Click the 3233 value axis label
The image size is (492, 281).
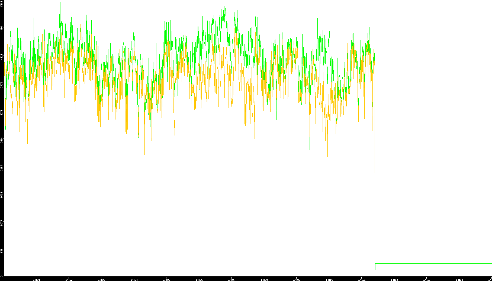pos(2,113)
